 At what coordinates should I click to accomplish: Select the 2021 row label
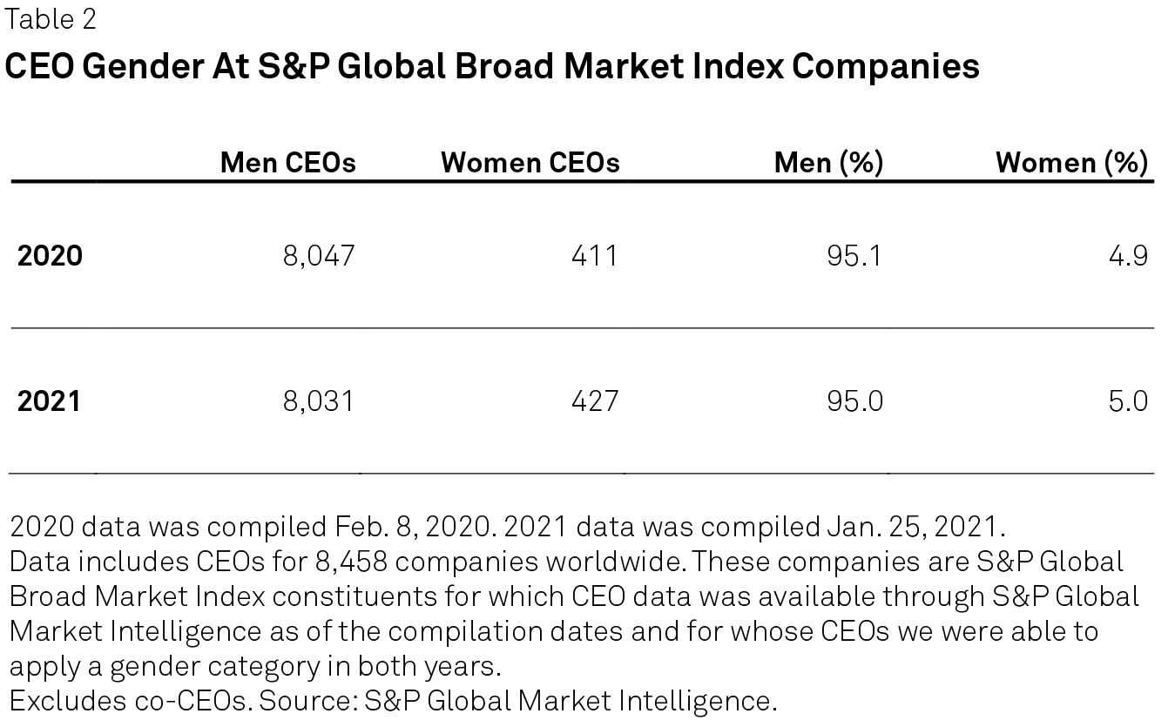coord(49,401)
